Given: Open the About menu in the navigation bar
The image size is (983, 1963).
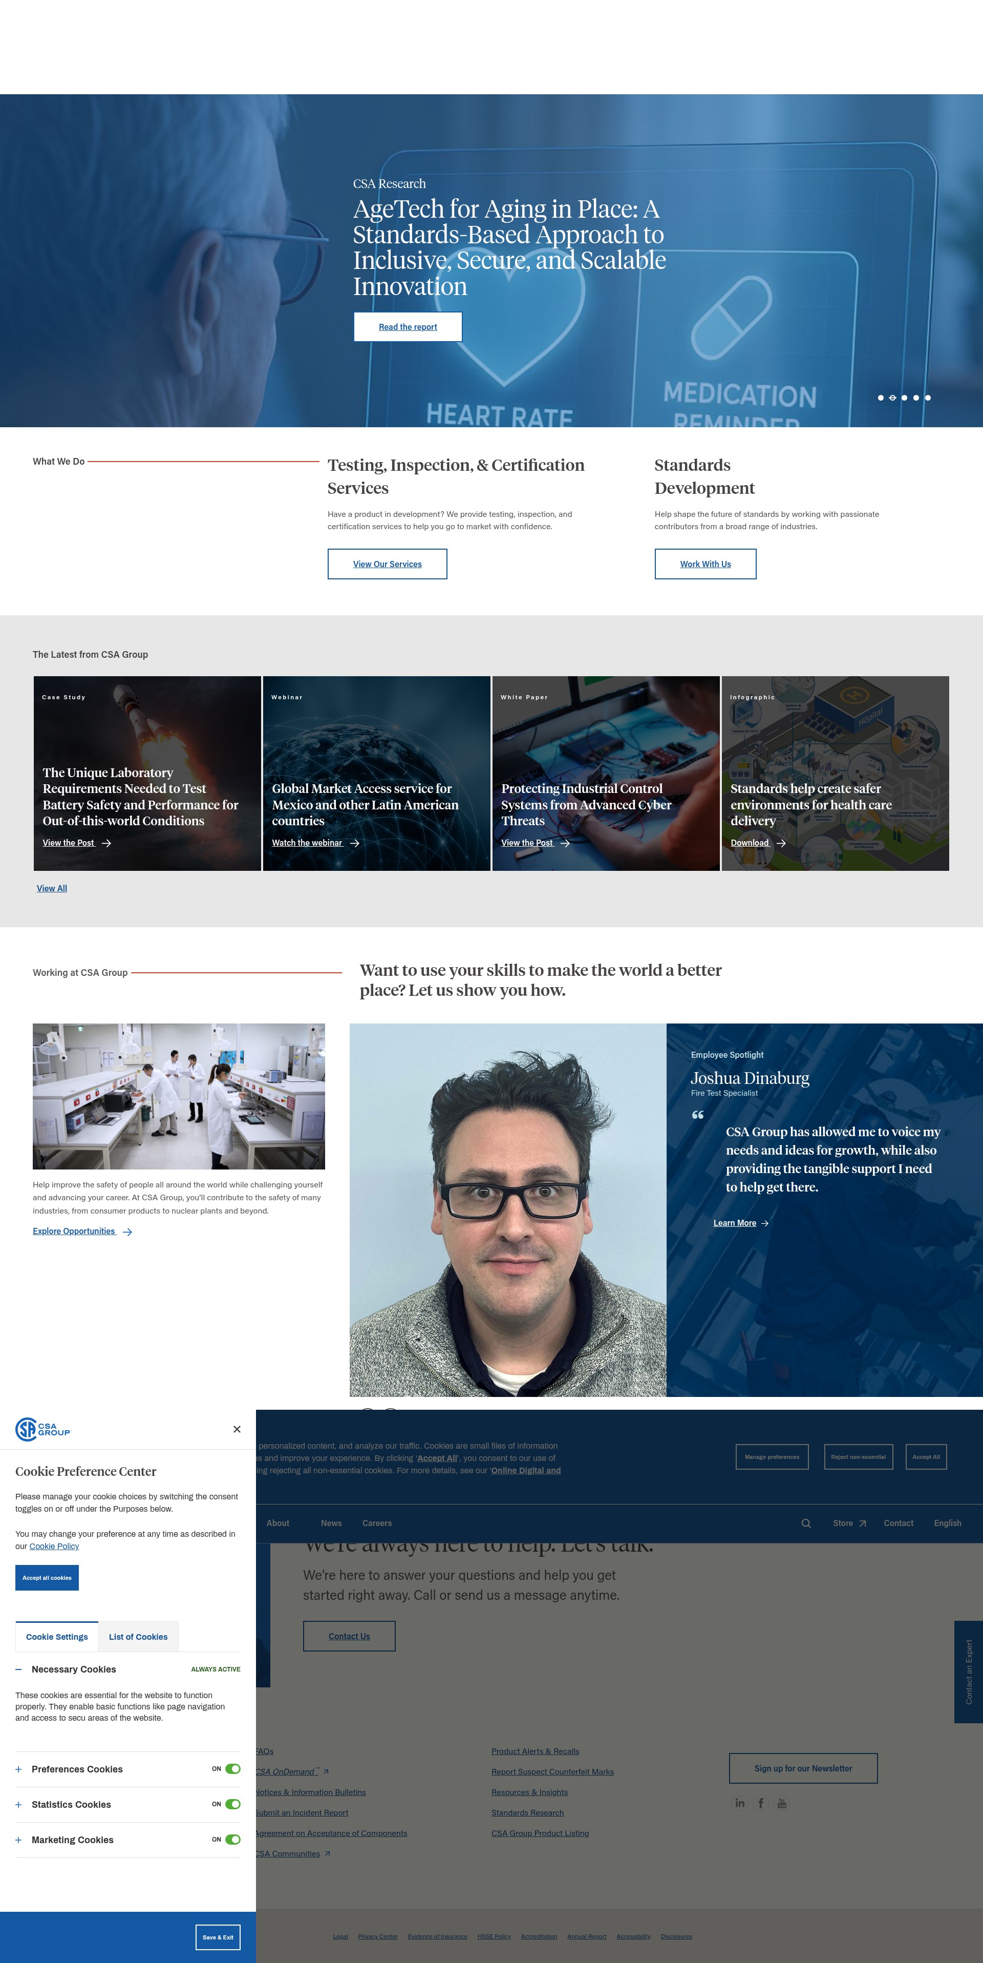Looking at the screenshot, I should 277,1523.
